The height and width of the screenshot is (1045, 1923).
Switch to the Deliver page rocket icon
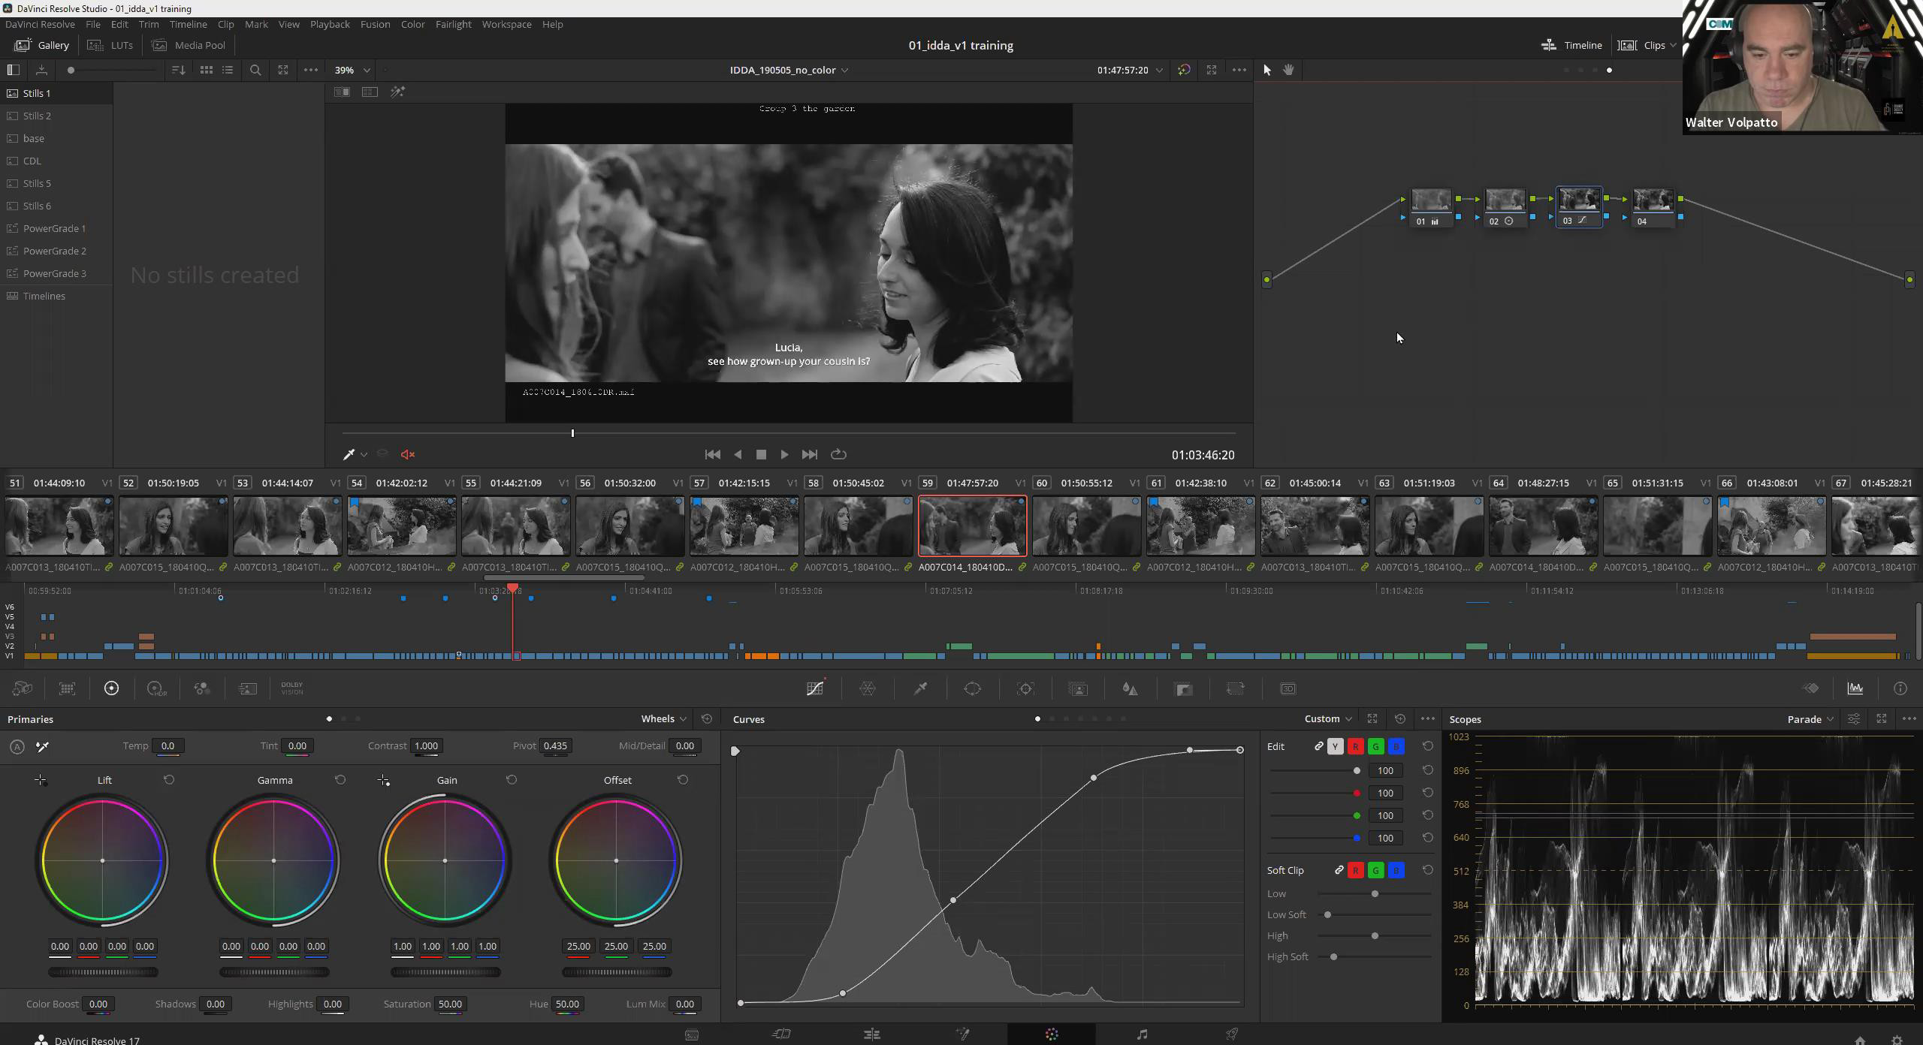click(1232, 1034)
